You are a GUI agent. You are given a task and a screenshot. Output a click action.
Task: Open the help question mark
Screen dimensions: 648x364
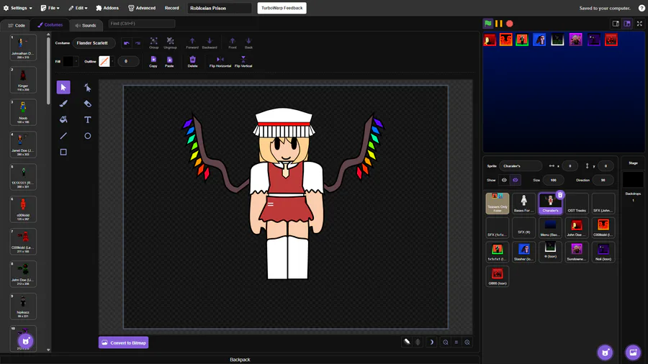tap(642, 8)
